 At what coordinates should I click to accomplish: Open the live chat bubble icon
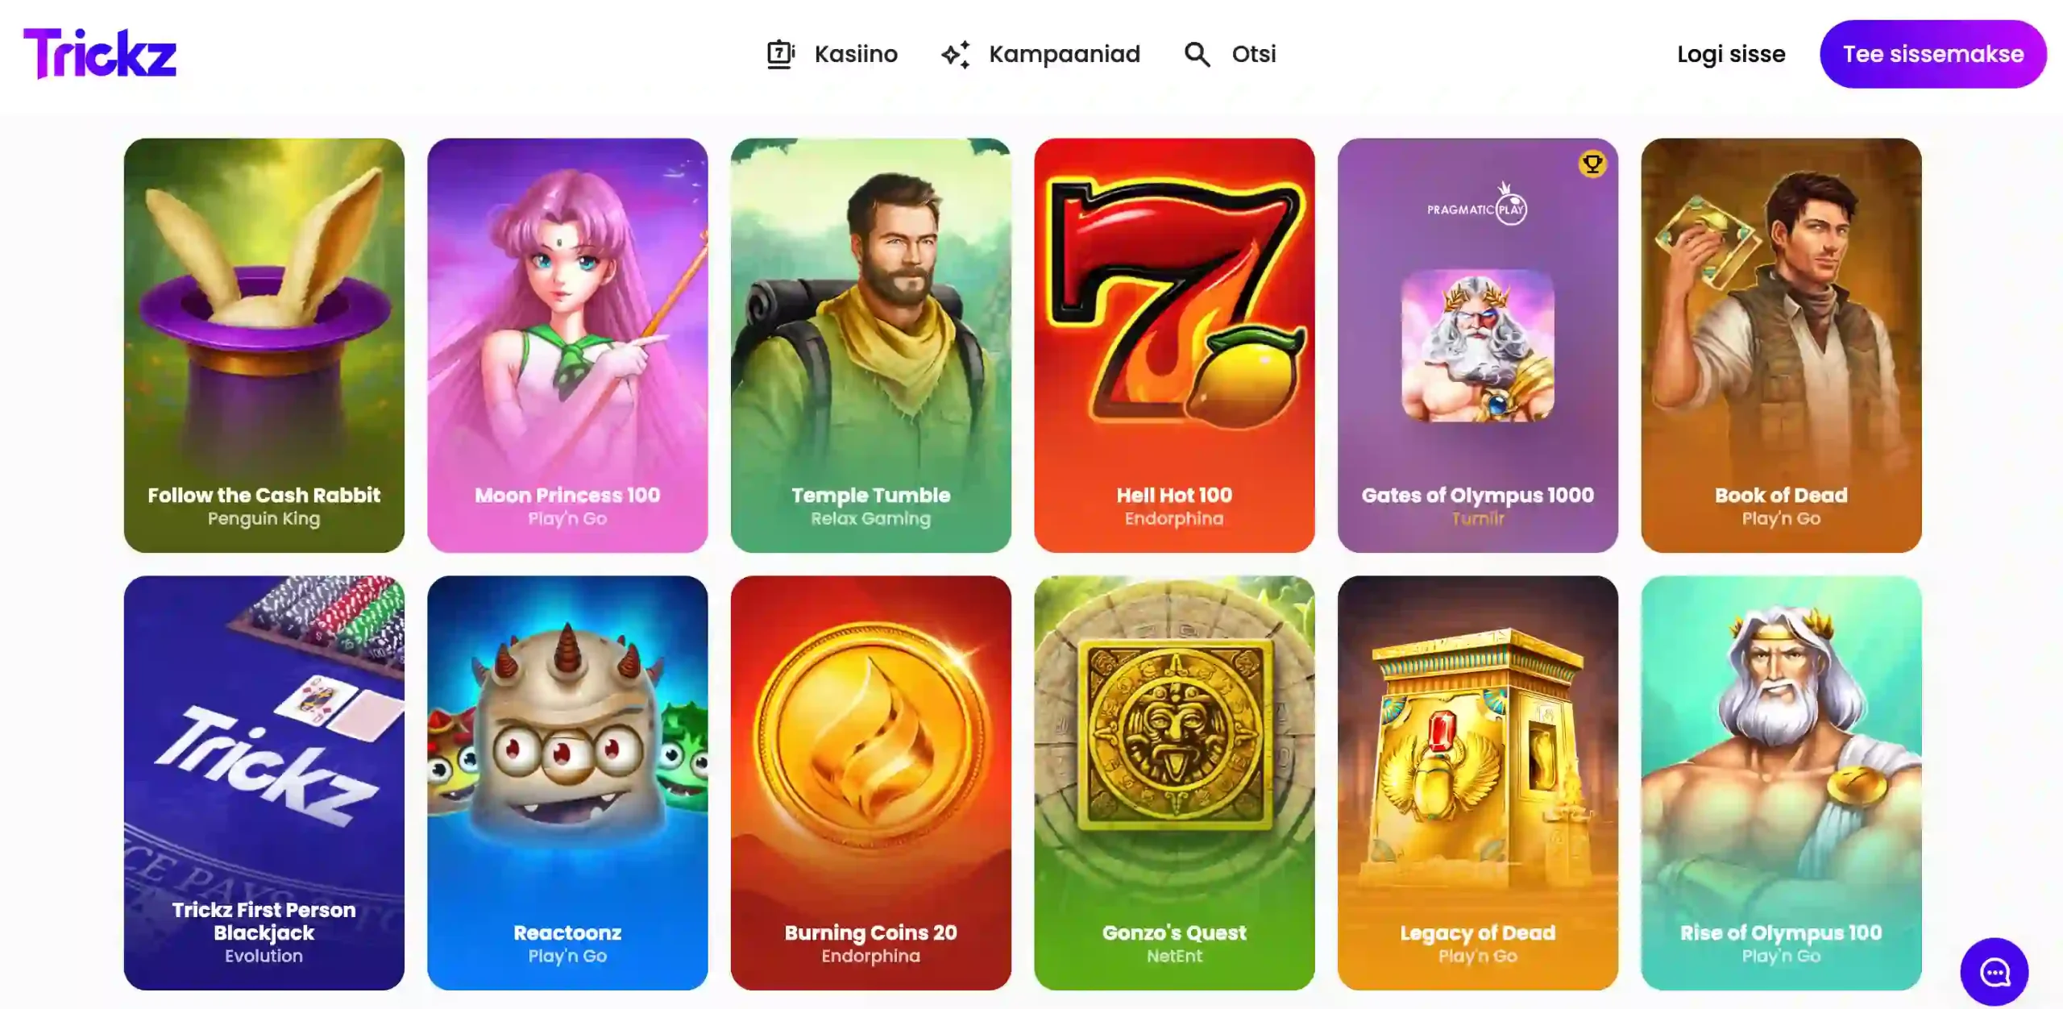[1995, 972]
